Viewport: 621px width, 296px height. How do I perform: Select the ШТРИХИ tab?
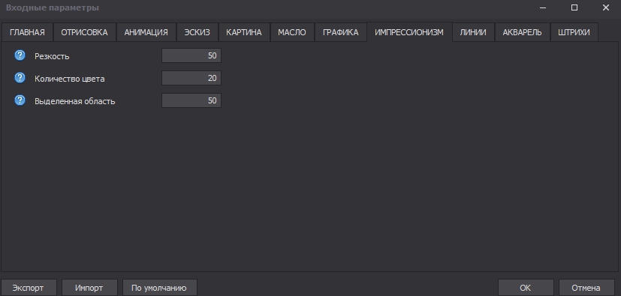574,32
